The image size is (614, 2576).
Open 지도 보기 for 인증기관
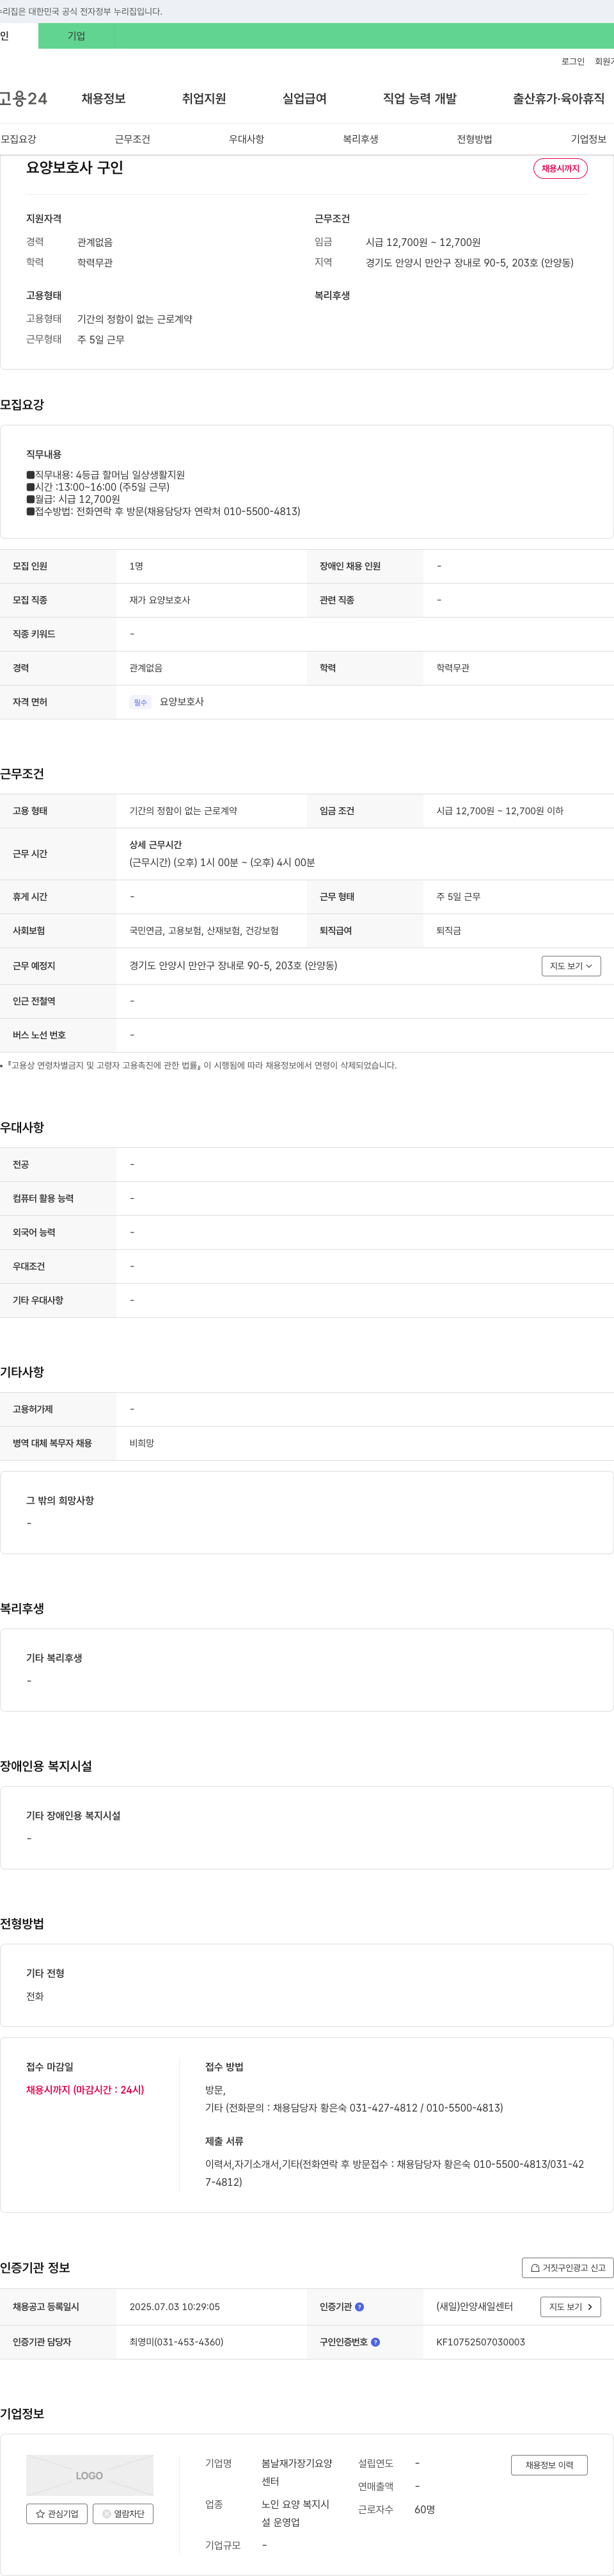click(x=571, y=2307)
